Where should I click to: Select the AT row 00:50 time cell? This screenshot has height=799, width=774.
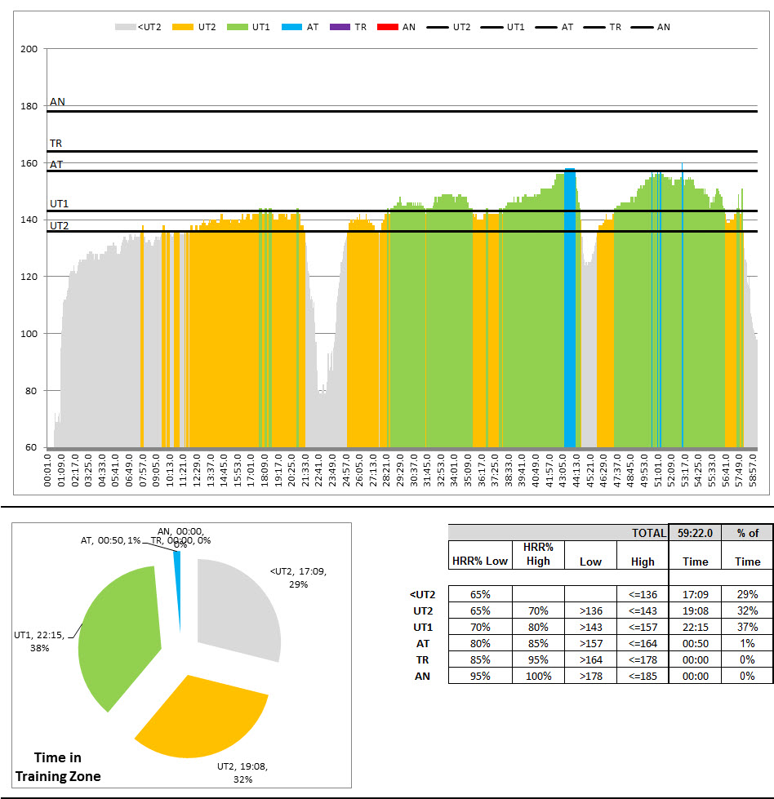tap(696, 643)
